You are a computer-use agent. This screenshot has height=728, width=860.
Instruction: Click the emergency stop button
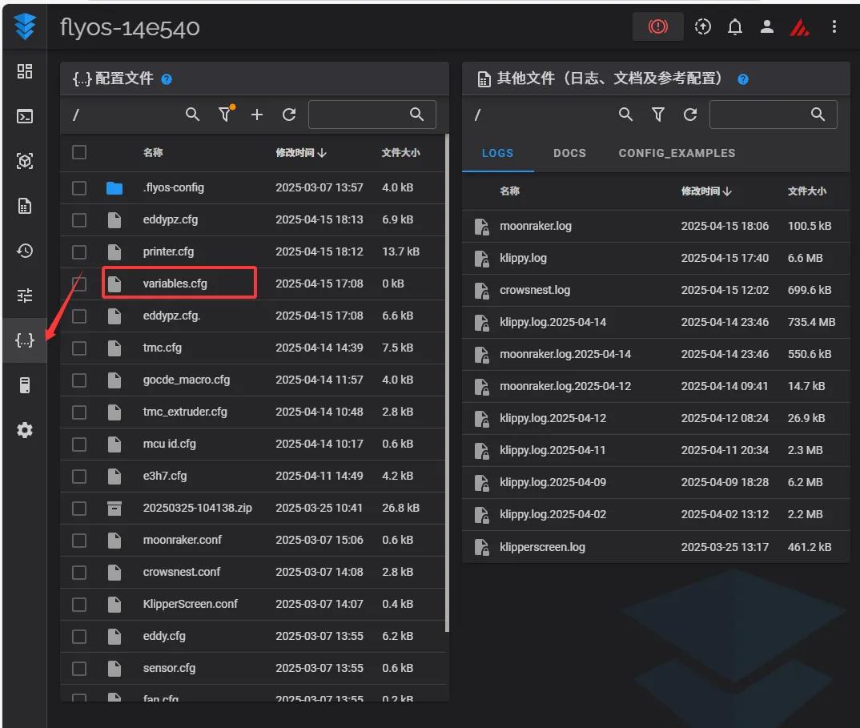(x=657, y=27)
